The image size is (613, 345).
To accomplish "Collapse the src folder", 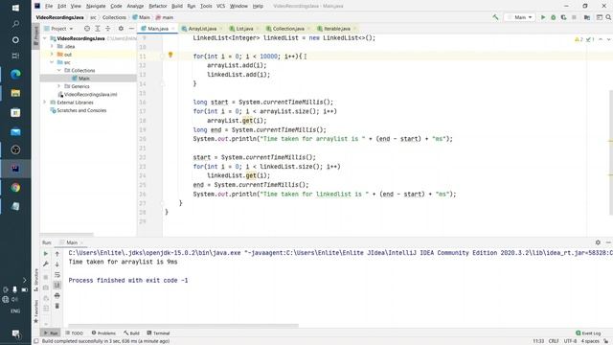I will (52, 62).
